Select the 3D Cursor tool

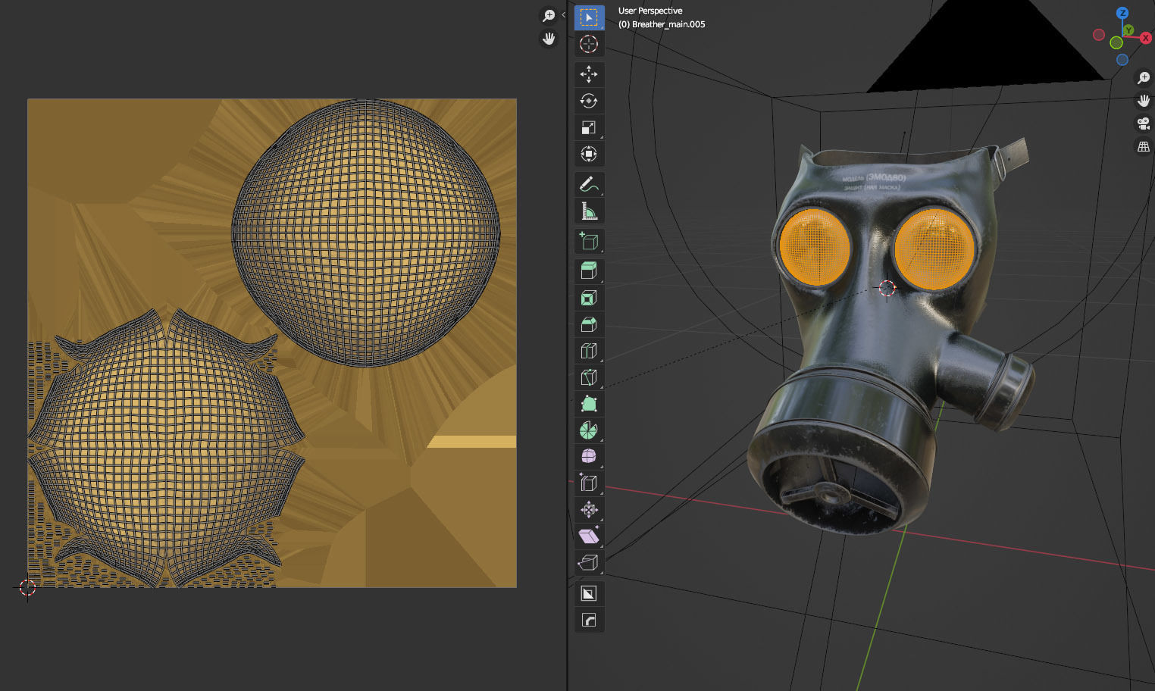(589, 44)
